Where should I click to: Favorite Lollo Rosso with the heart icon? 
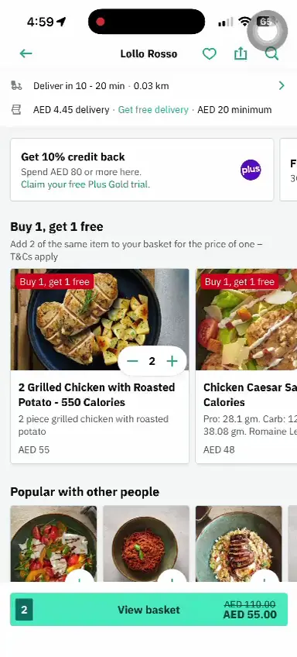(x=209, y=53)
